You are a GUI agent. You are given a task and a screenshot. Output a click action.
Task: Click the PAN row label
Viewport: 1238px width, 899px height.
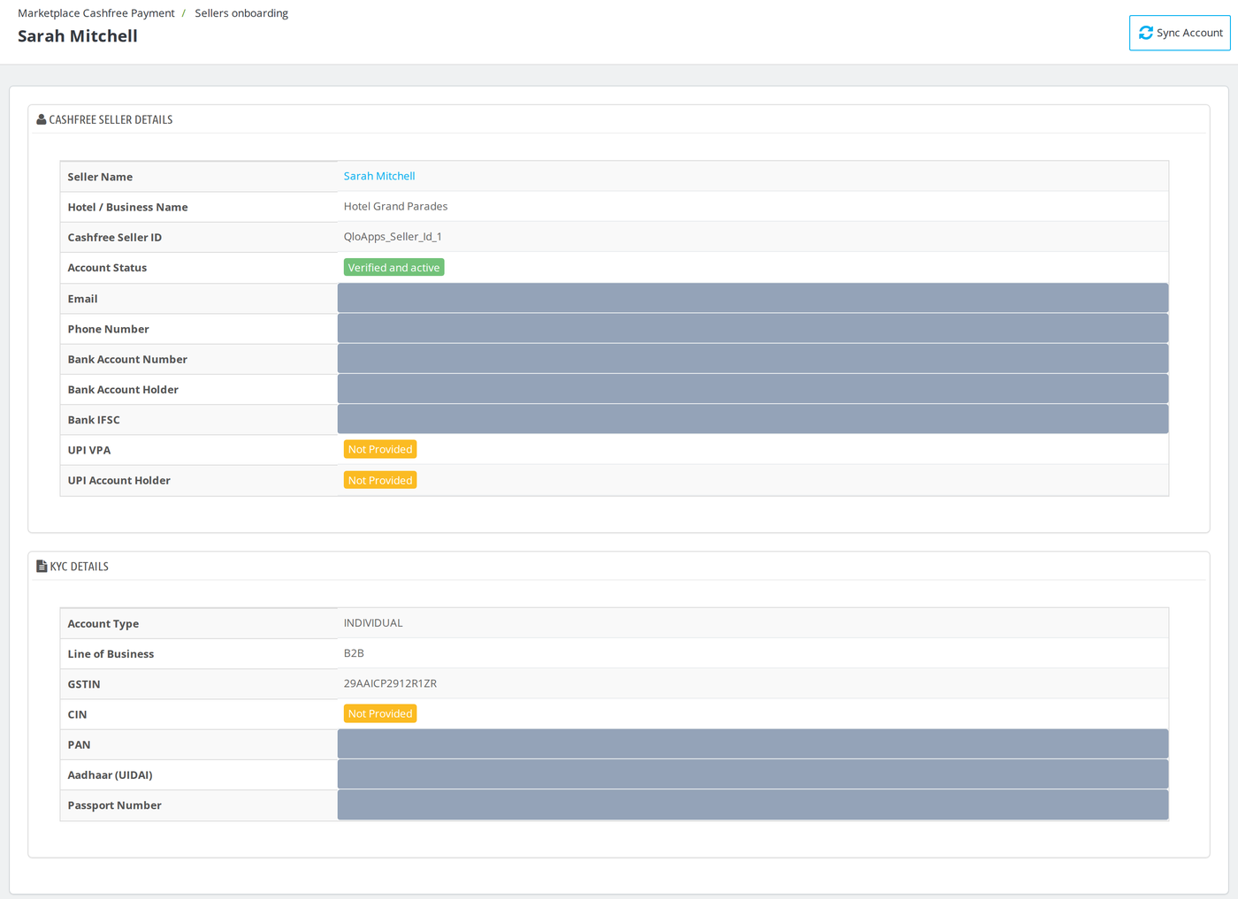(79, 744)
